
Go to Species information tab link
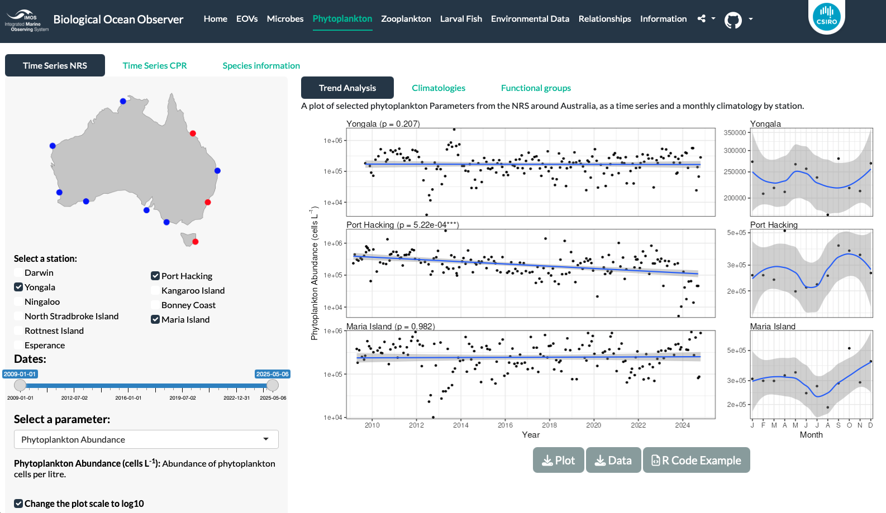tap(261, 65)
